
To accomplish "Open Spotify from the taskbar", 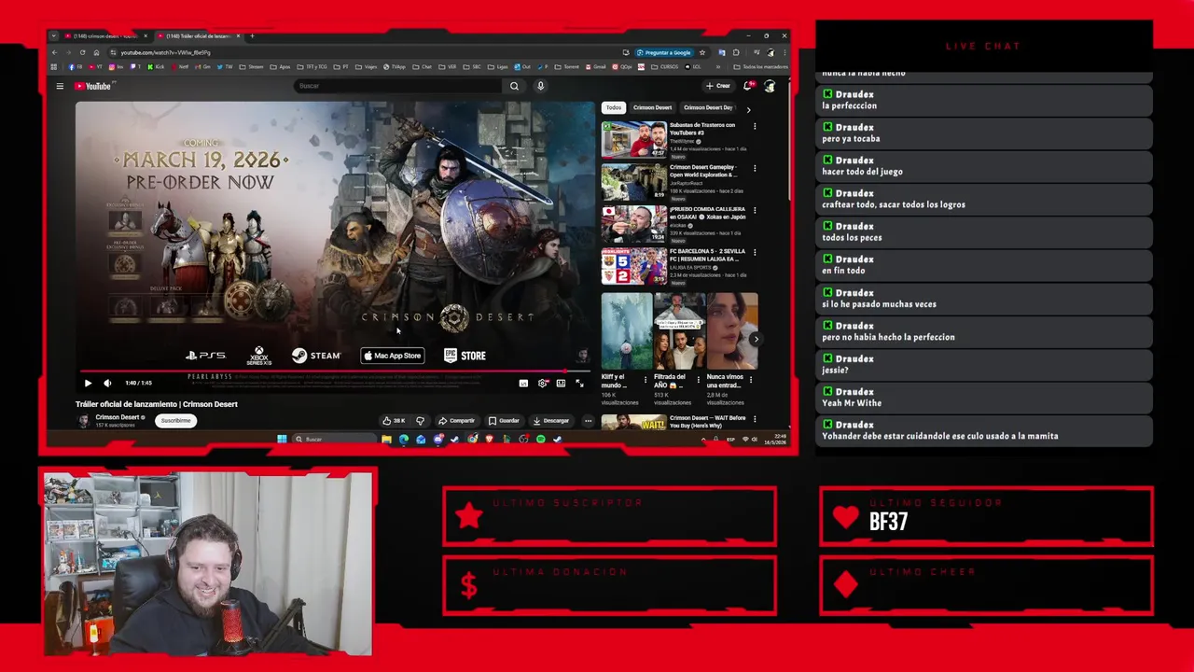I will 540,440.
